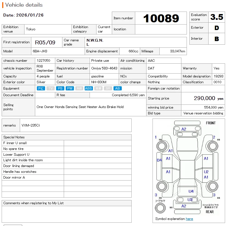Screen dimensions: 227x226
Task: Click the B4 damage marker on left side
Action: pyautogui.click(x=159, y=160)
